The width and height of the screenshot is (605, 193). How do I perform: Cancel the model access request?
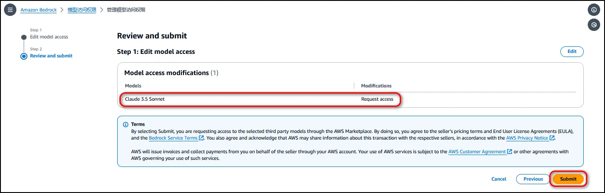(498, 179)
